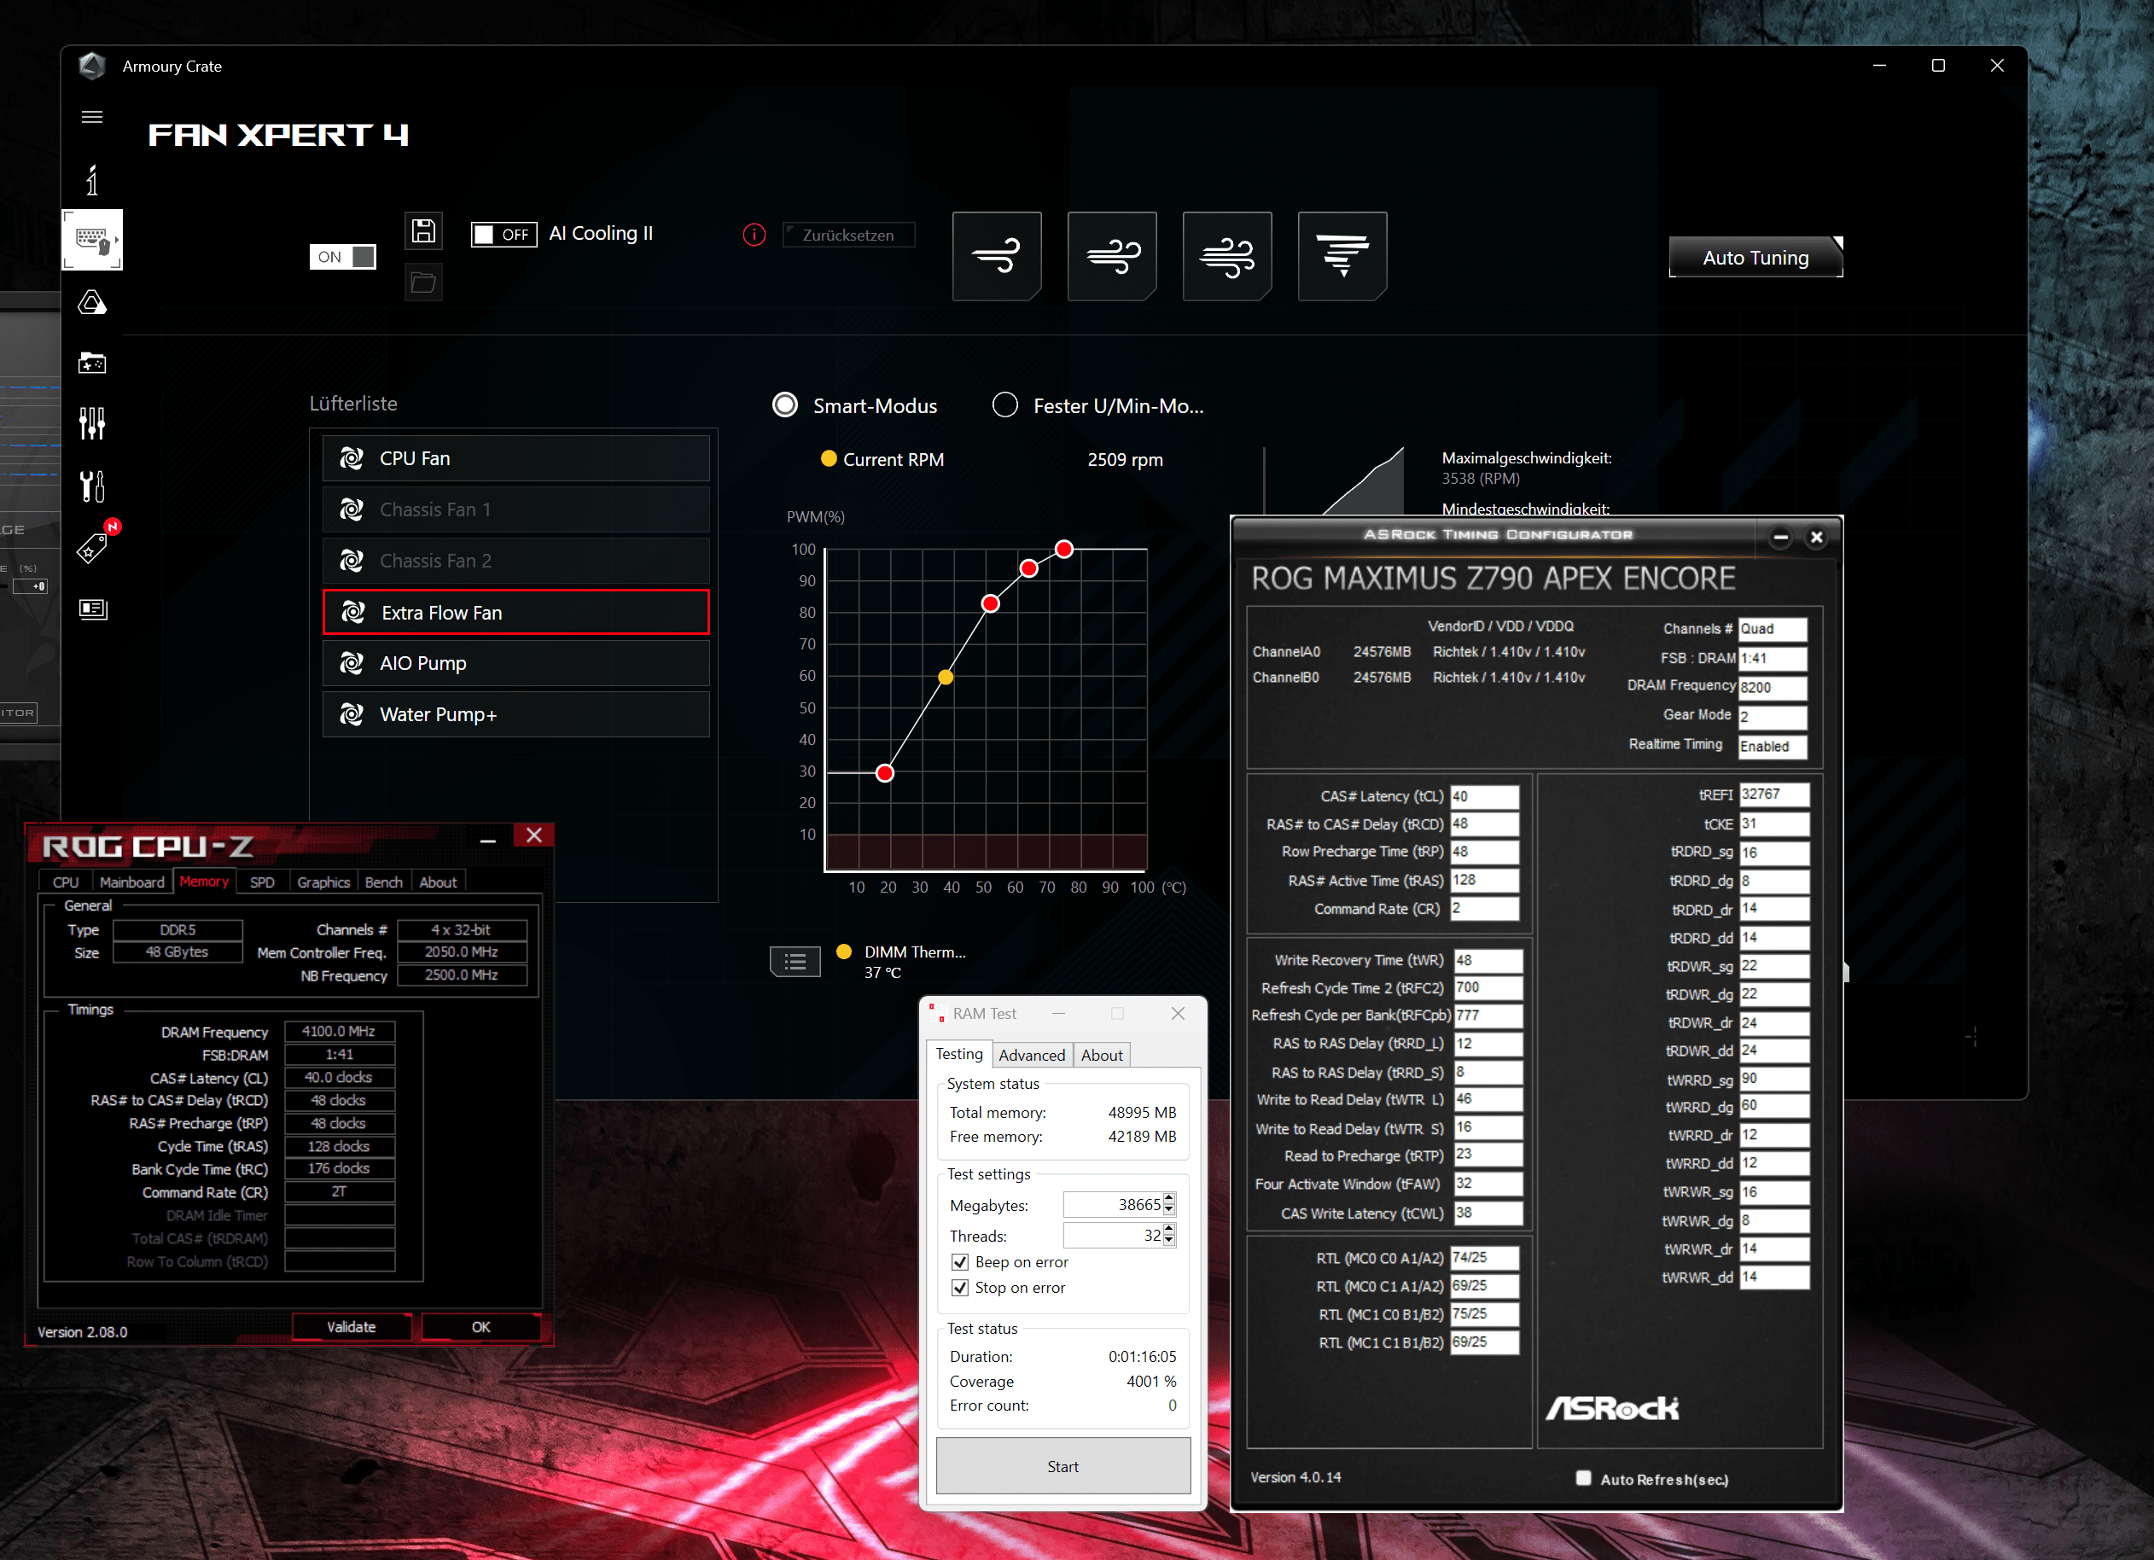Uncheck Beep on error in RAM Test

[x=960, y=1262]
